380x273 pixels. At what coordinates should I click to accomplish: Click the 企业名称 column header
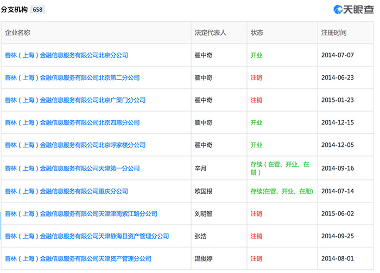point(17,32)
